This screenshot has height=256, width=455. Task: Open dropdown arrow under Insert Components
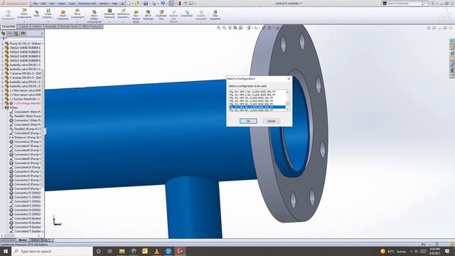(24, 21)
